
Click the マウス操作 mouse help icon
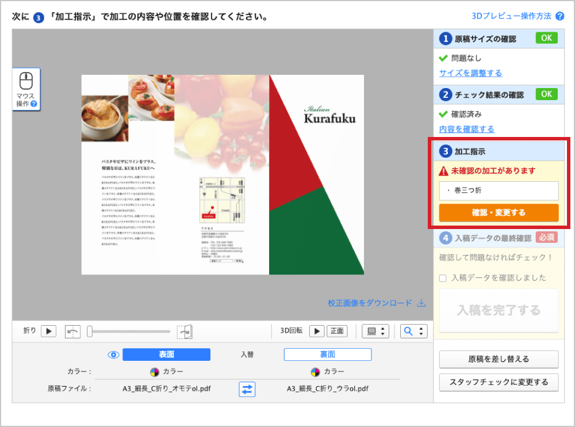point(26,90)
